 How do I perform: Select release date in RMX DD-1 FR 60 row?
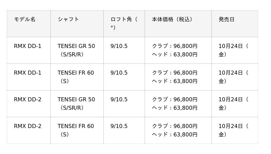pos(233,77)
